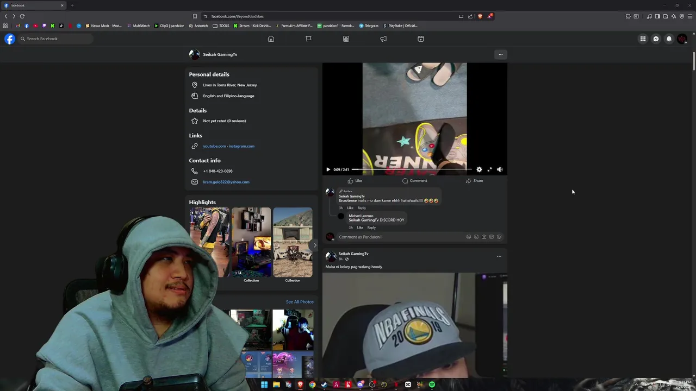The height and width of the screenshot is (391, 696).
Task: Open instagram.com link
Action: (x=241, y=146)
